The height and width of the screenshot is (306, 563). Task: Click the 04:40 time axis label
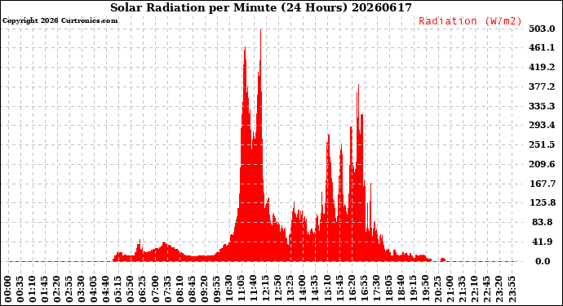pos(106,290)
